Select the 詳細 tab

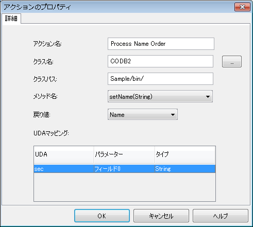coord(11,19)
